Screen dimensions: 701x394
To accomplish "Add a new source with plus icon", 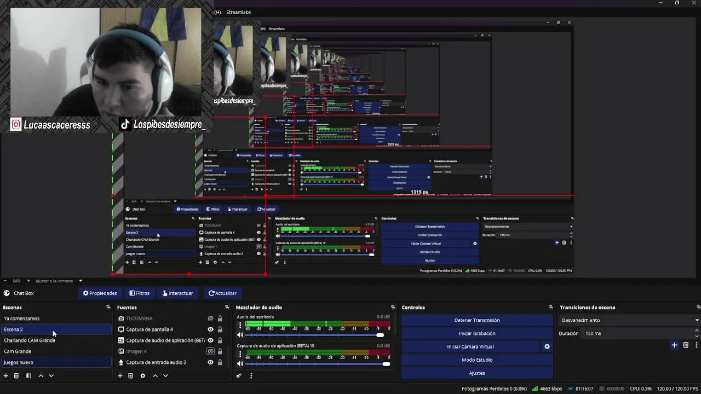I will click(x=120, y=376).
